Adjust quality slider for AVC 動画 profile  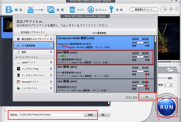click(140, 86)
